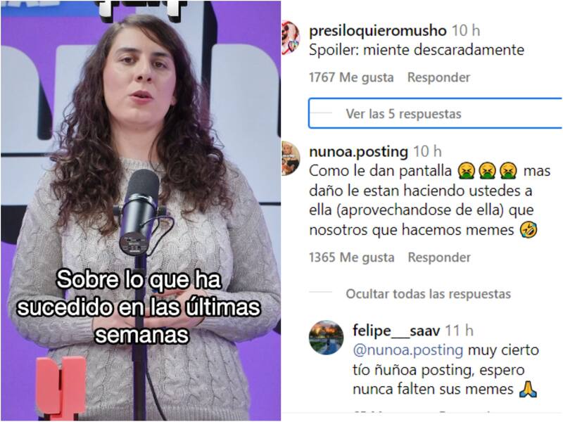Reply to the nunoa.posting comment
Screen dimensions: 563x422
439,257
